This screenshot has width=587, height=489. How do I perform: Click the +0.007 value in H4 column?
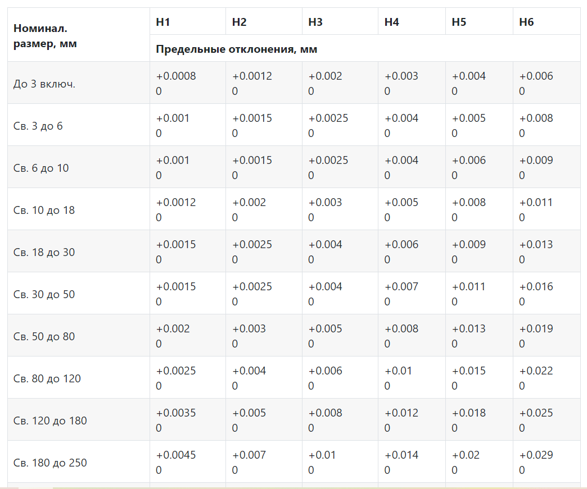tap(401, 287)
